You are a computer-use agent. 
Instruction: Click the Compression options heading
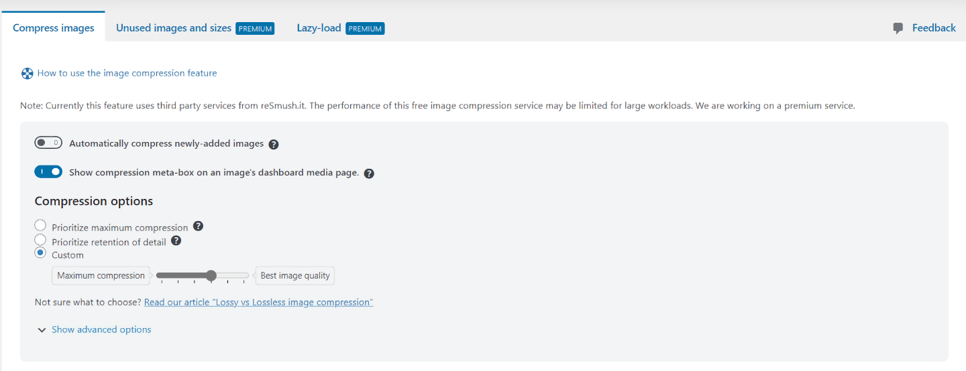(x=94, y=201)
